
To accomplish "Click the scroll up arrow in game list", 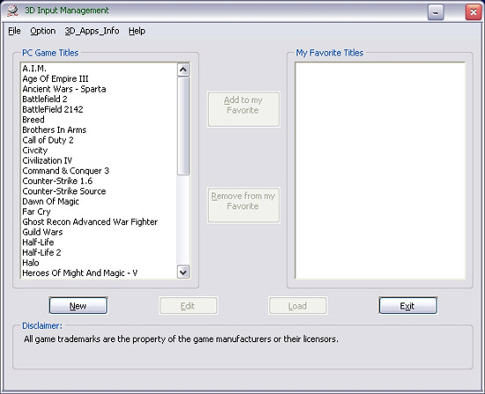I will 183,70.
